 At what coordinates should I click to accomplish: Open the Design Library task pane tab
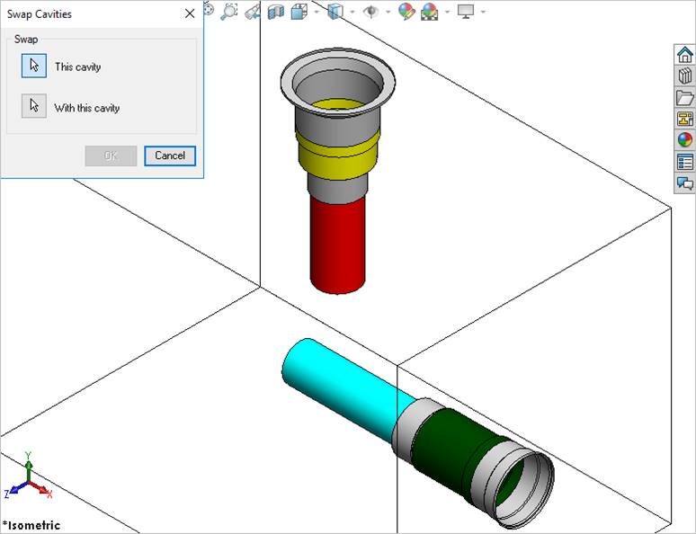pos(684,76)
